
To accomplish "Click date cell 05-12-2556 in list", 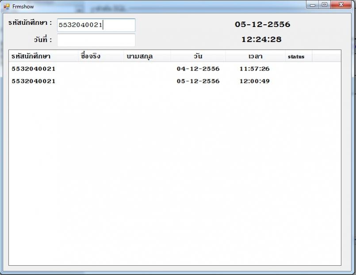I will [x=198, y=81].
